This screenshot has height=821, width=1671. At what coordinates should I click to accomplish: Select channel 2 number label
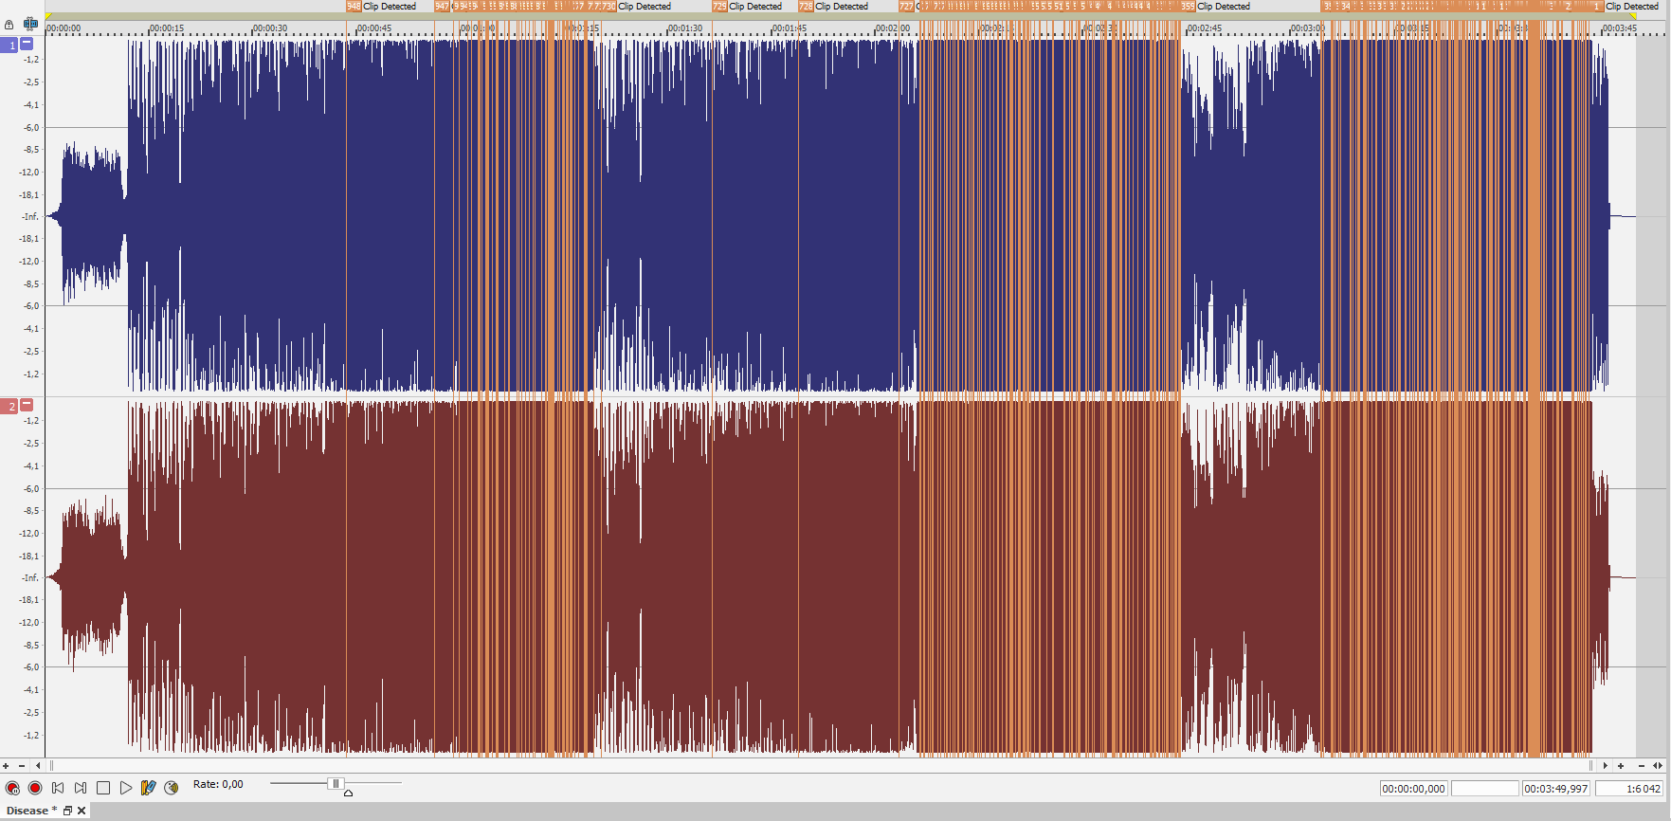tap(10, 407)
